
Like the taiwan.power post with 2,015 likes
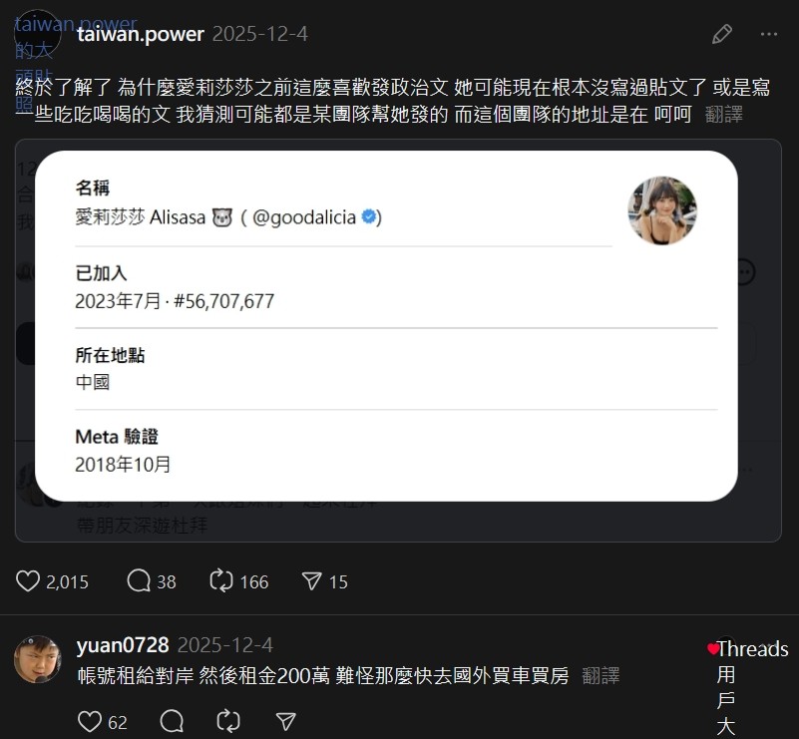[28, 581]
